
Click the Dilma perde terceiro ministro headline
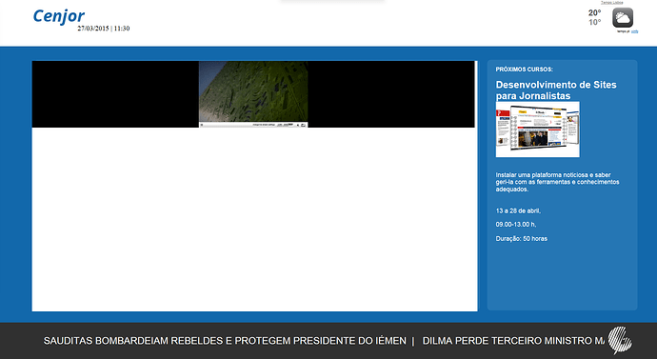pyautogui.click(x=513, y=341)
